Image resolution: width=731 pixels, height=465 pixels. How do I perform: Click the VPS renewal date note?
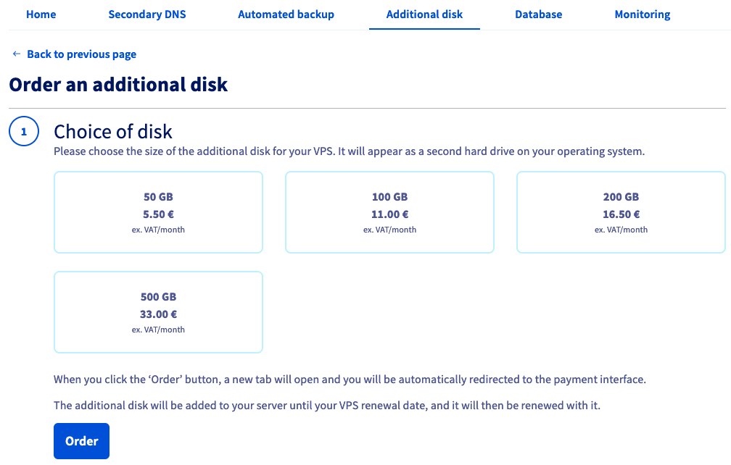[x=327, y=406]
